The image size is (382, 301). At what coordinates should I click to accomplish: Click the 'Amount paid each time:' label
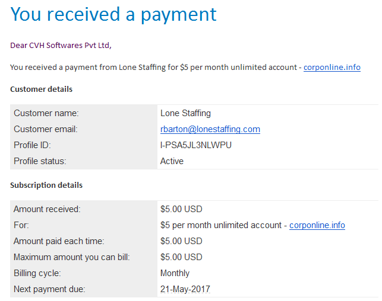tap(59, 241)
